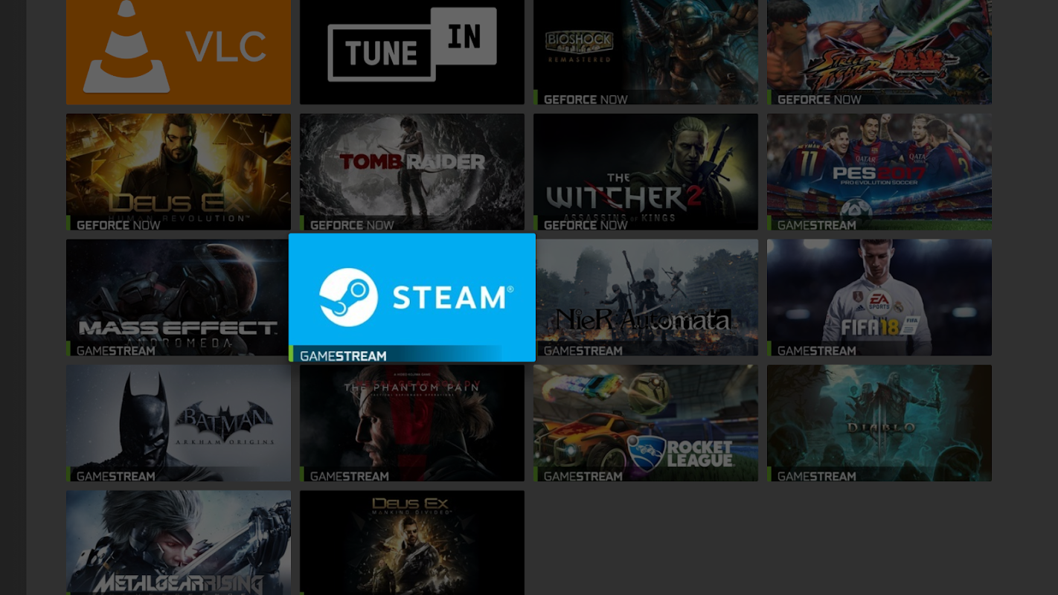Image resolution: width=1058 pixels, height=595 pixels.
Task: Open the VLC app tile
Action: tap(179, 52)
